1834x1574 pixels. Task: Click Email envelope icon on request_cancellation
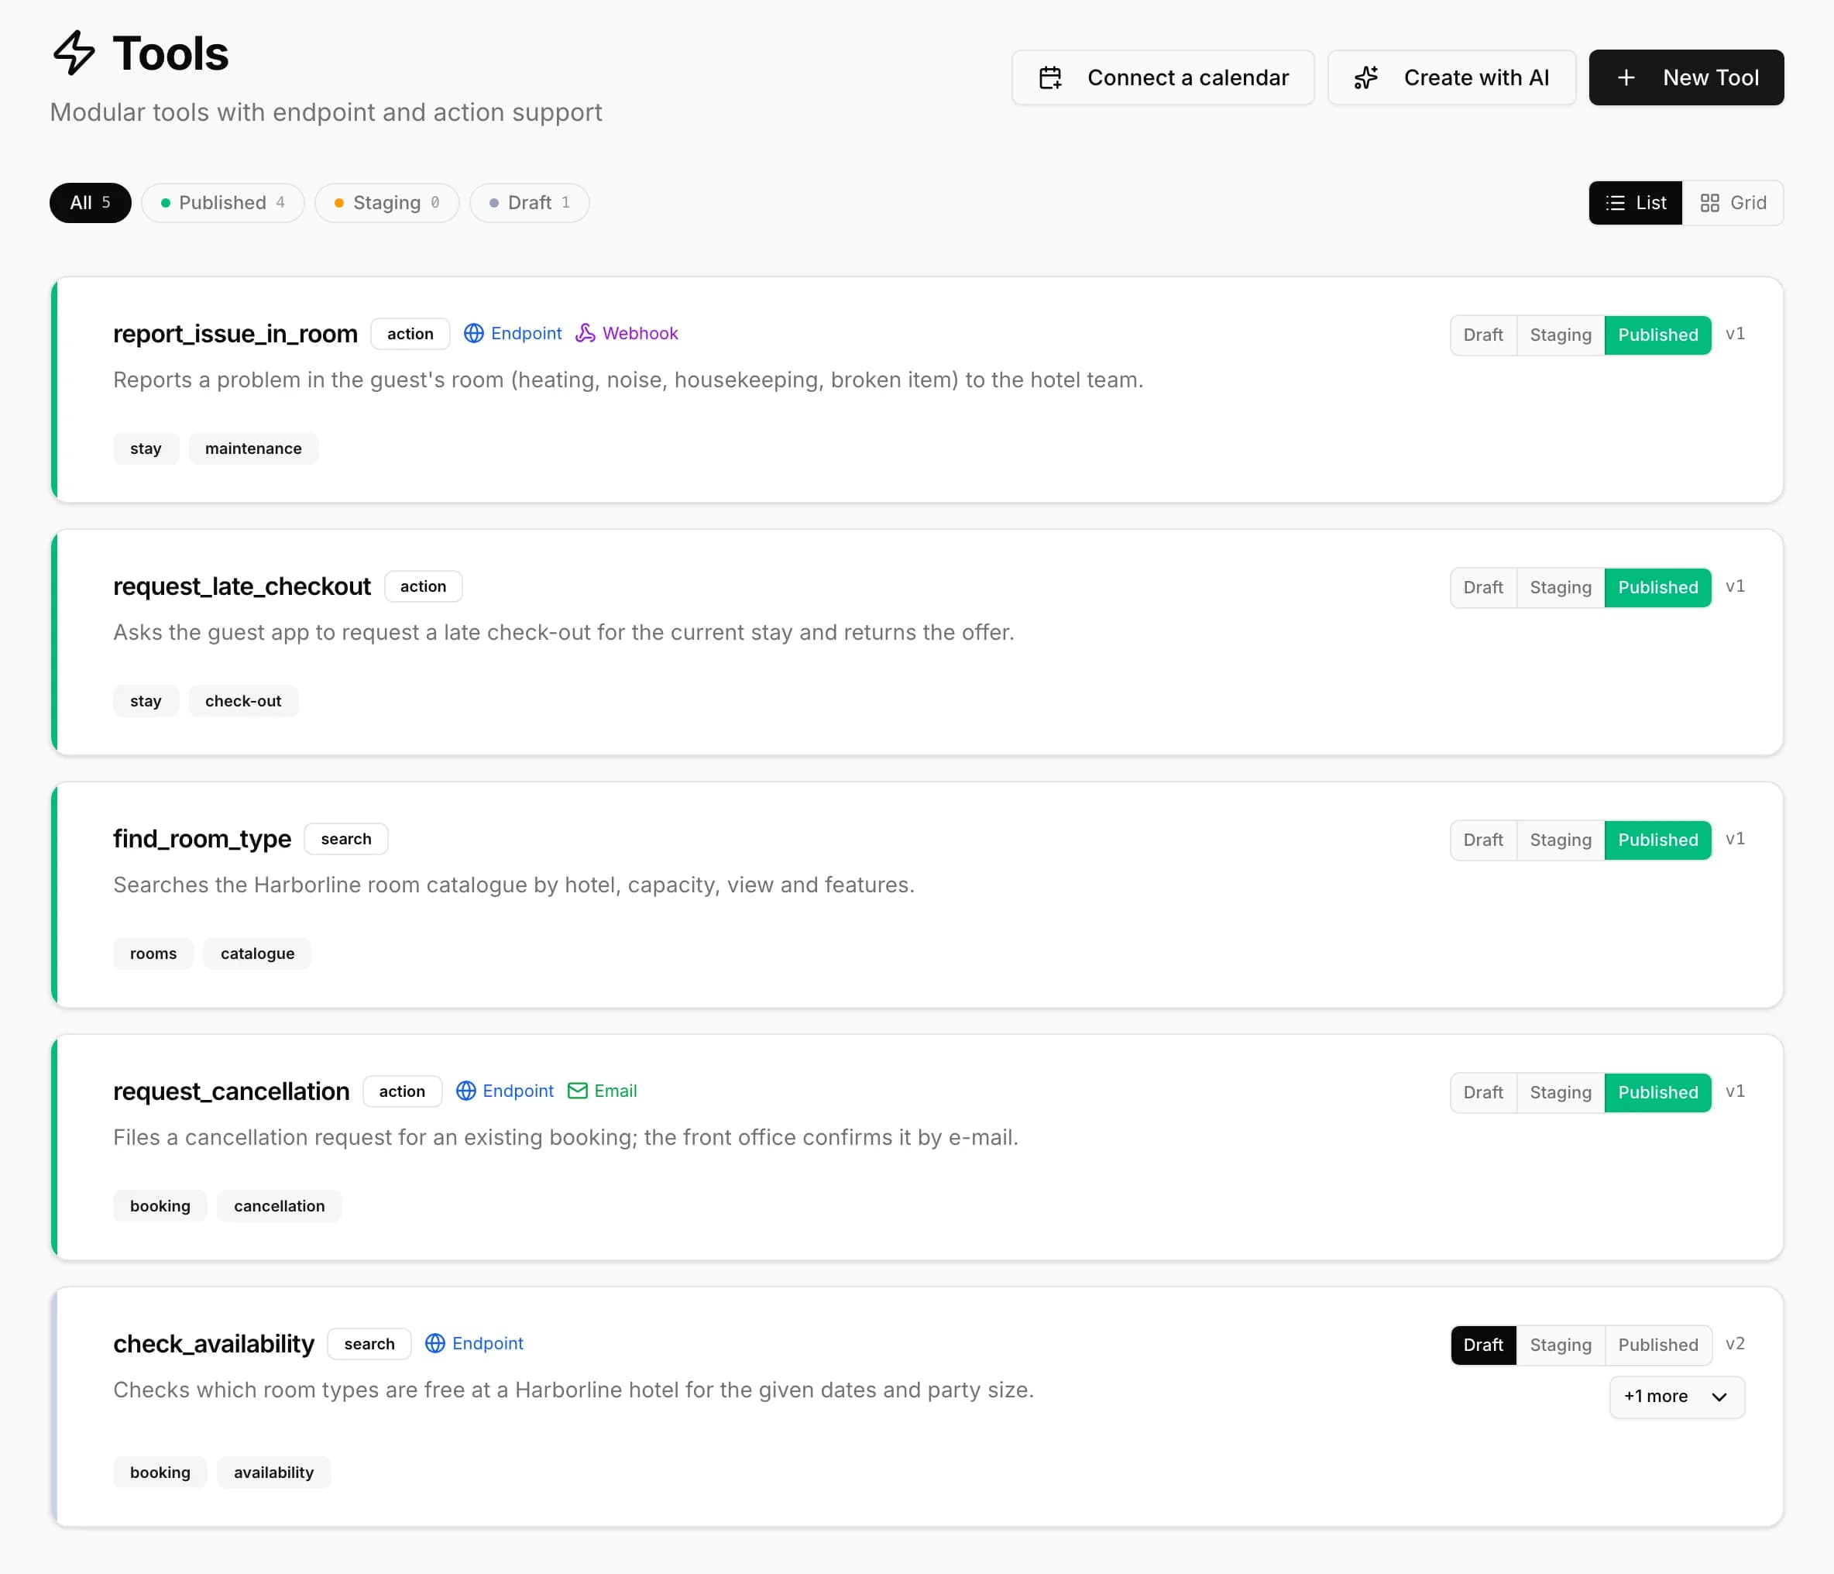[x=577, y=1091]
